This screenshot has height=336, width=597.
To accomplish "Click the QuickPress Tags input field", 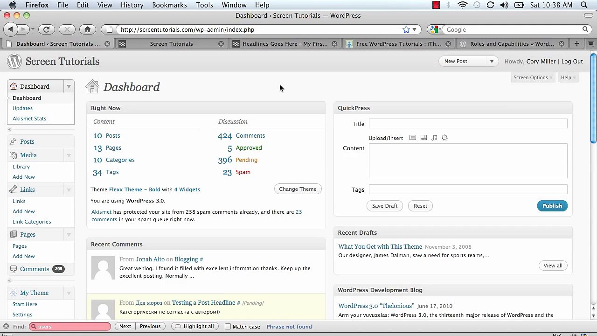I will [468, 189].
